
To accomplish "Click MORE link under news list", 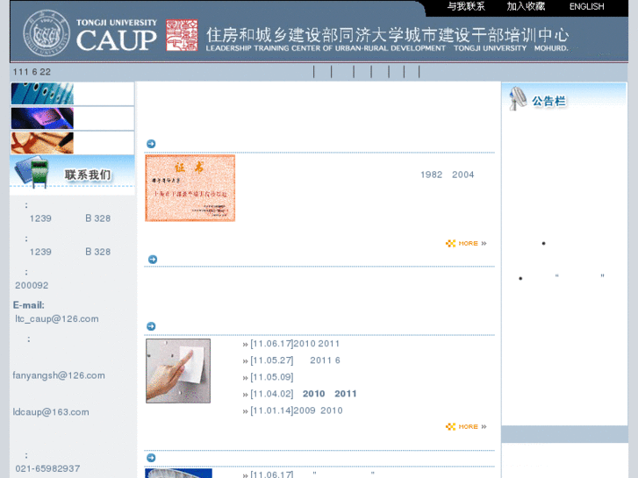I will pos(466,426).
